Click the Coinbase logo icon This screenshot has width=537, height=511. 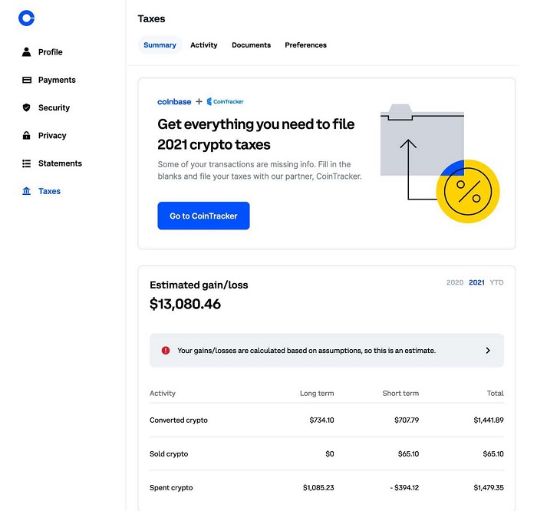pos(27,18)
